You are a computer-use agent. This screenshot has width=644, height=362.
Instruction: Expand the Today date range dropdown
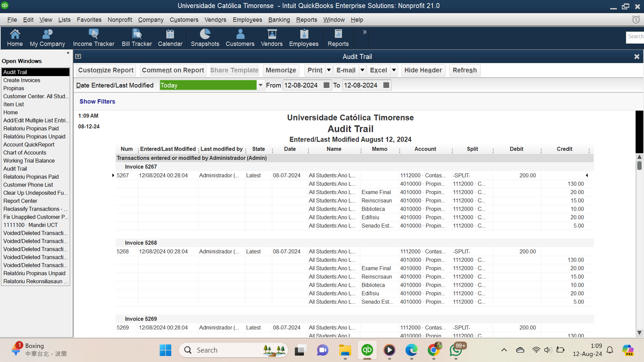tap(261, 85)
